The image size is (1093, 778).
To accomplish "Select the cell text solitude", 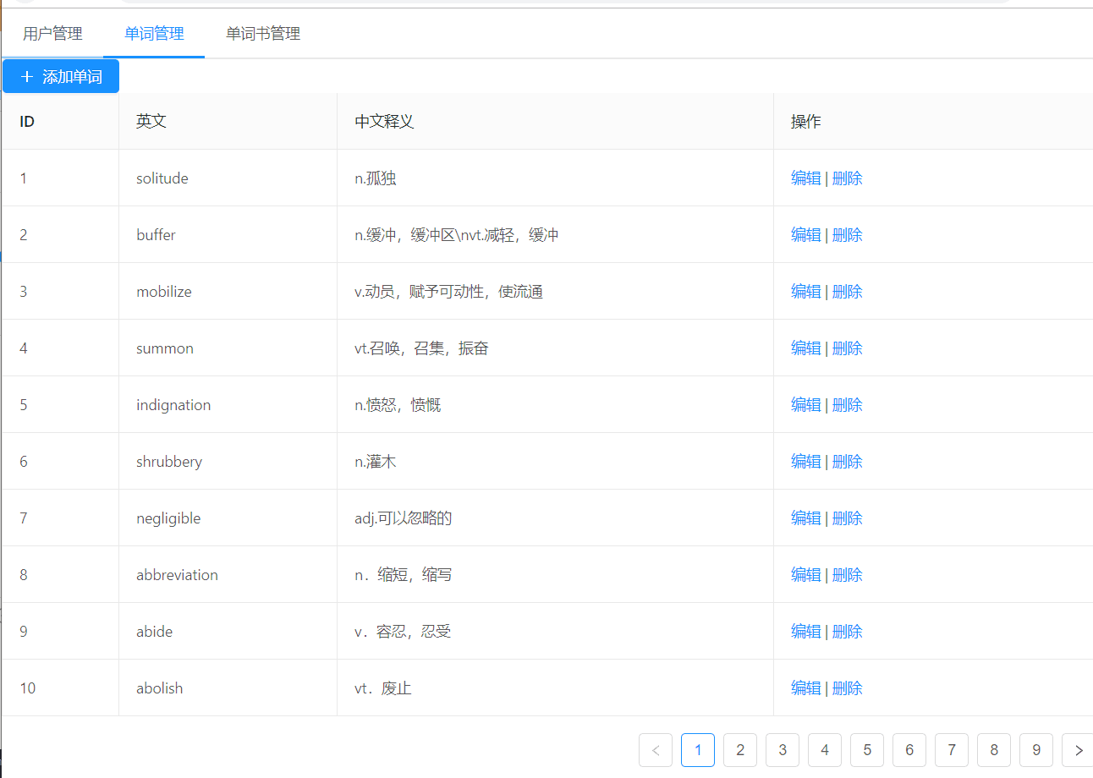I will tap(162, 178).
